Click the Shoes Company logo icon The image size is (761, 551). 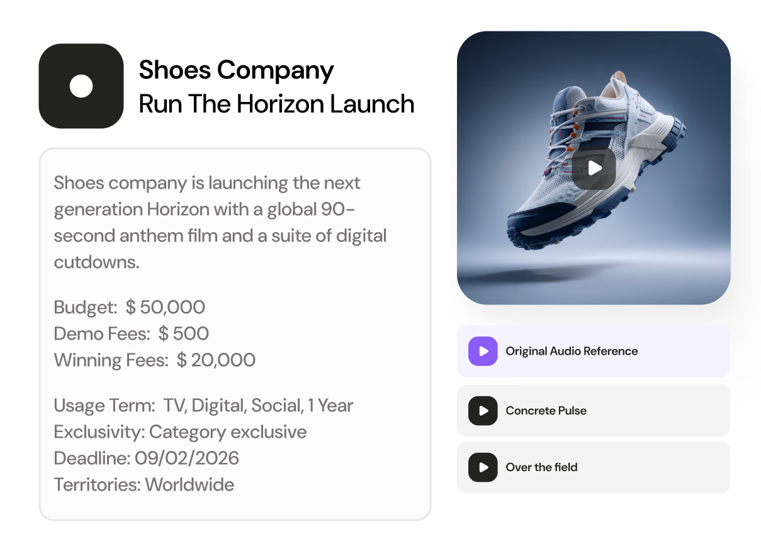point(81,86)
